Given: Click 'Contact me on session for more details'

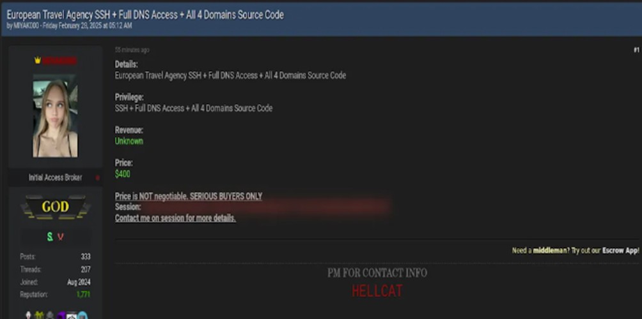Looking at the screenshot, I should pos(175,218).
